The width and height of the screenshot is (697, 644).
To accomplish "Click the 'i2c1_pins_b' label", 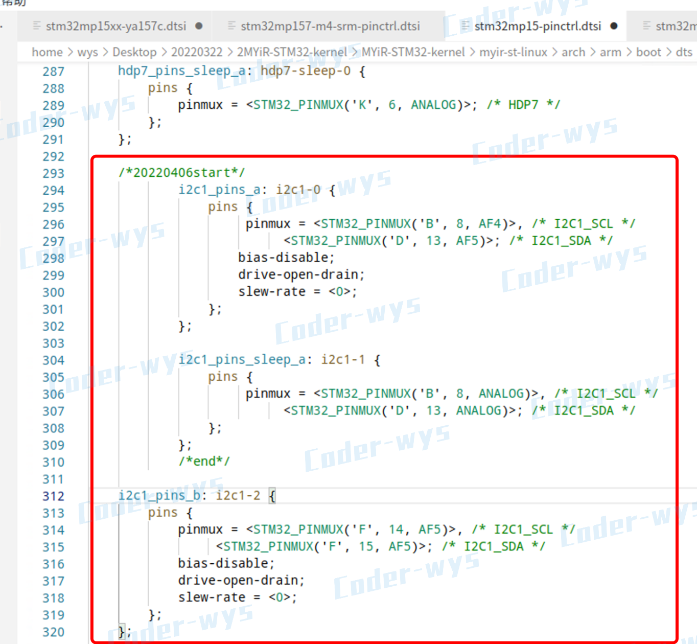I will click(159, 495).
